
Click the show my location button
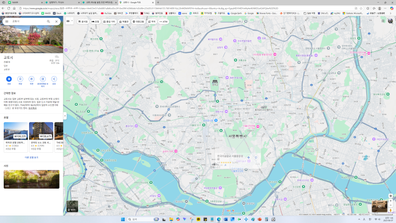pyautogui.click(x=390, y=196)
